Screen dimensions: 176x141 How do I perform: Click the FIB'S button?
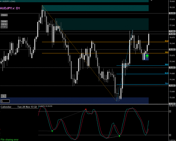pos(4,24)
